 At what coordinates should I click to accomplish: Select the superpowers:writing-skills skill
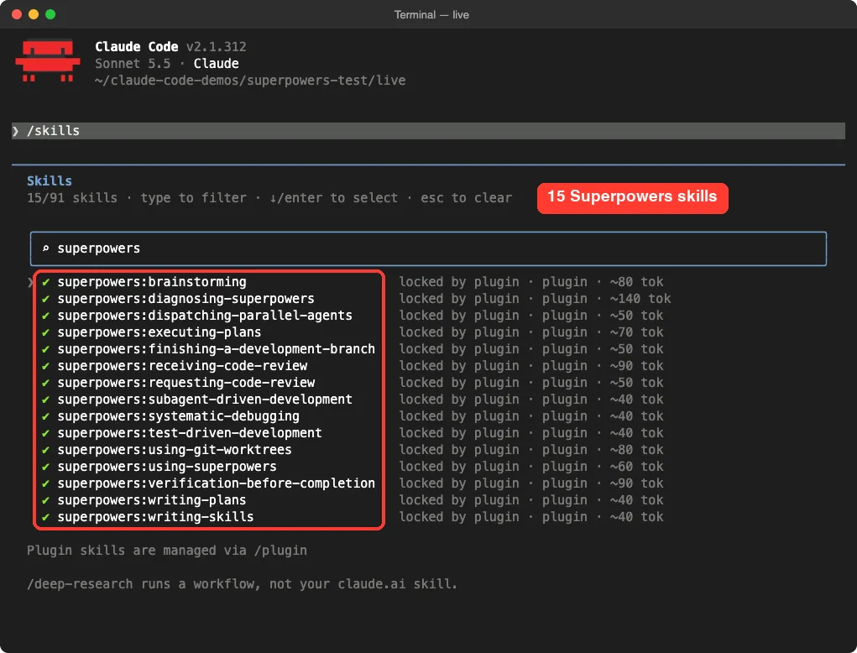tap(155, 517)
